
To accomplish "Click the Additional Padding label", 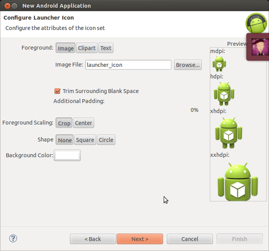I will [79, 101].
